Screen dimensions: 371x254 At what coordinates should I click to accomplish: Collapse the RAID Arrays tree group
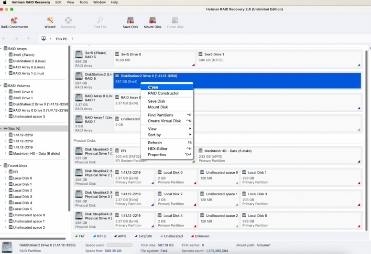coord(1,49)
